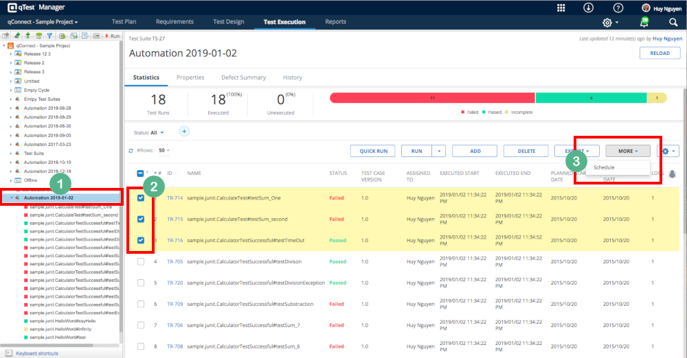
Task: Switch to the Defect Summary tab
Action: pos(243,77)
